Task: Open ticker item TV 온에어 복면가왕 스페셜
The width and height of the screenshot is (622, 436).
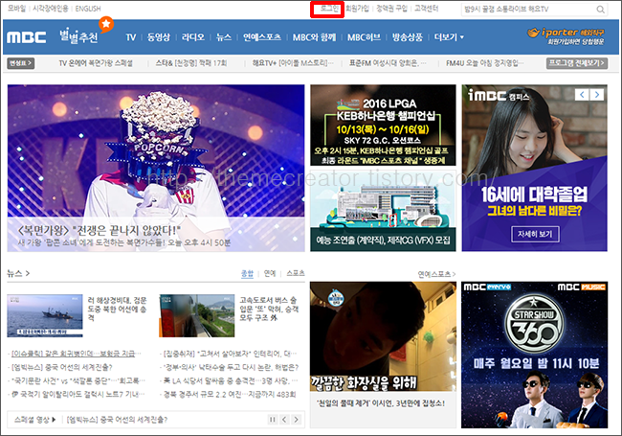Action: 96,63
